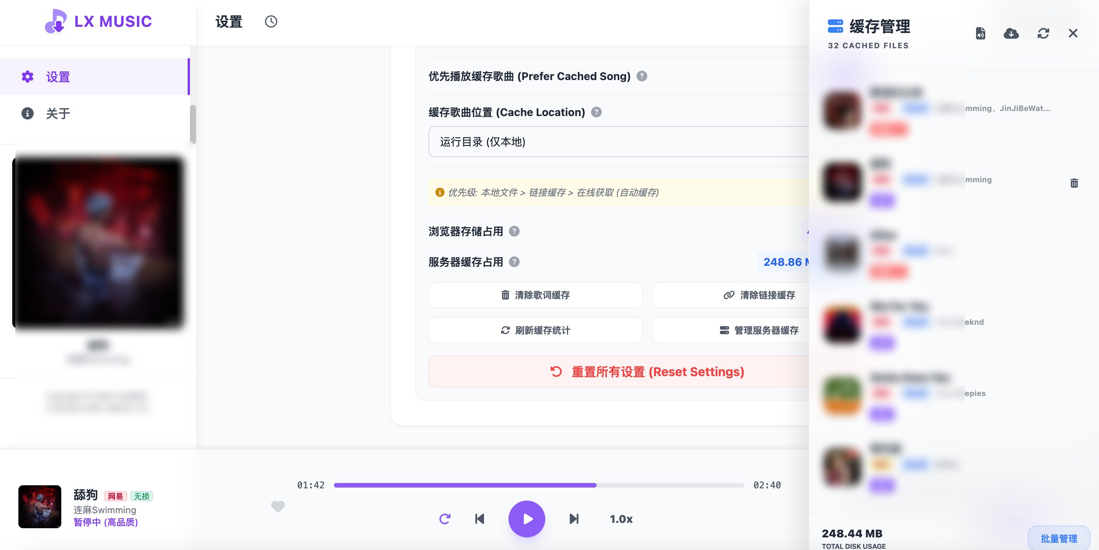Click Prefer Cached Song help question icon
Screen dimensions: 1099x550
click(641, 76)
